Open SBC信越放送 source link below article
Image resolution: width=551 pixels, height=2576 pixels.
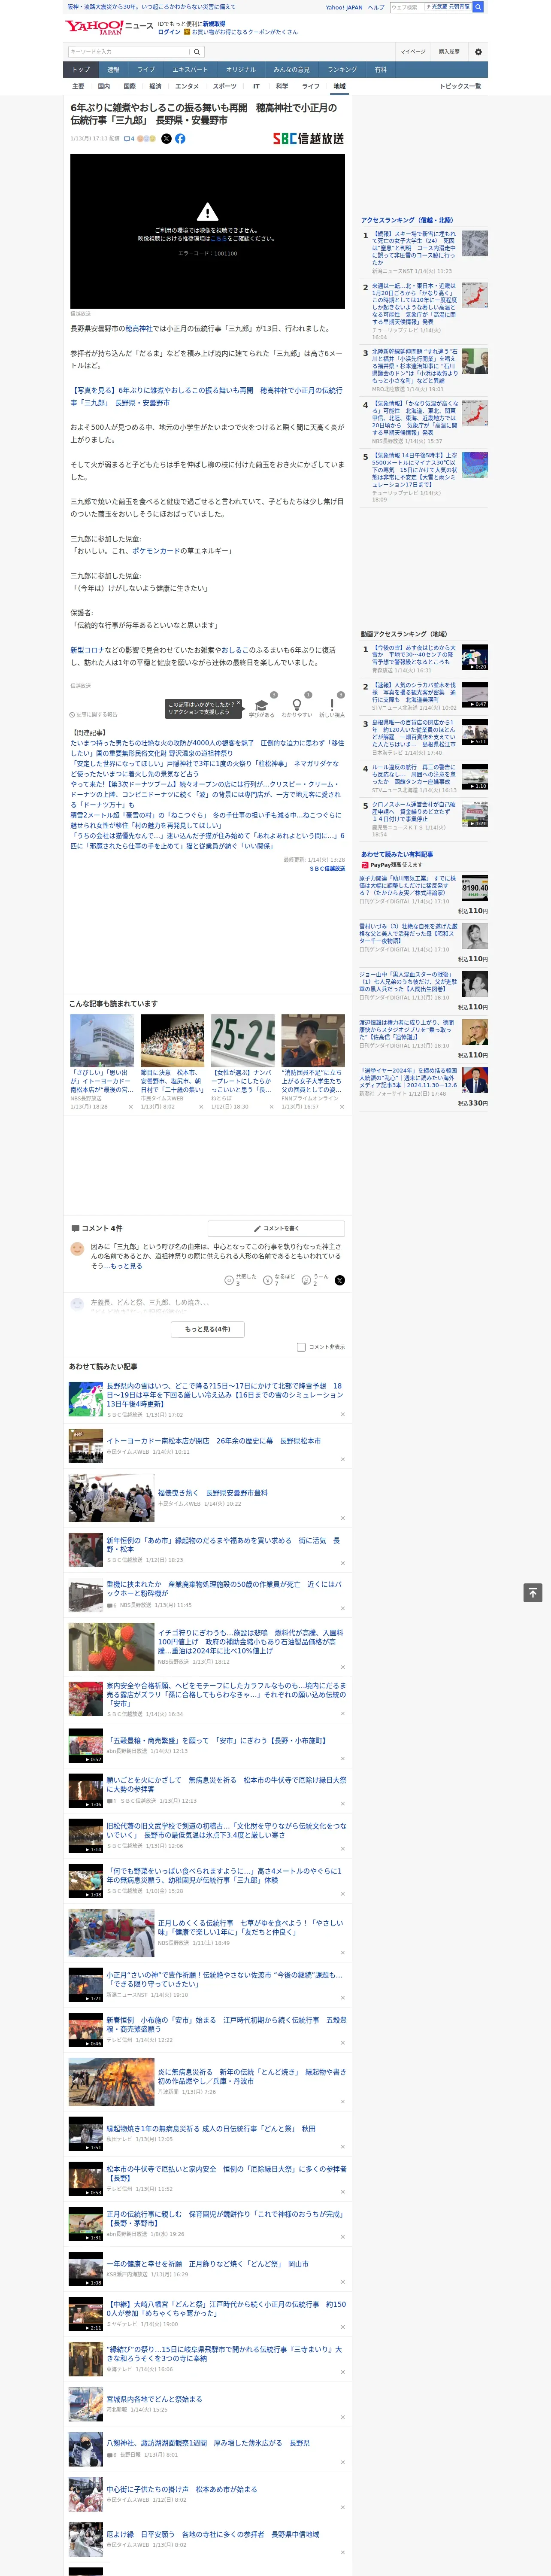(x=327, y=869)
